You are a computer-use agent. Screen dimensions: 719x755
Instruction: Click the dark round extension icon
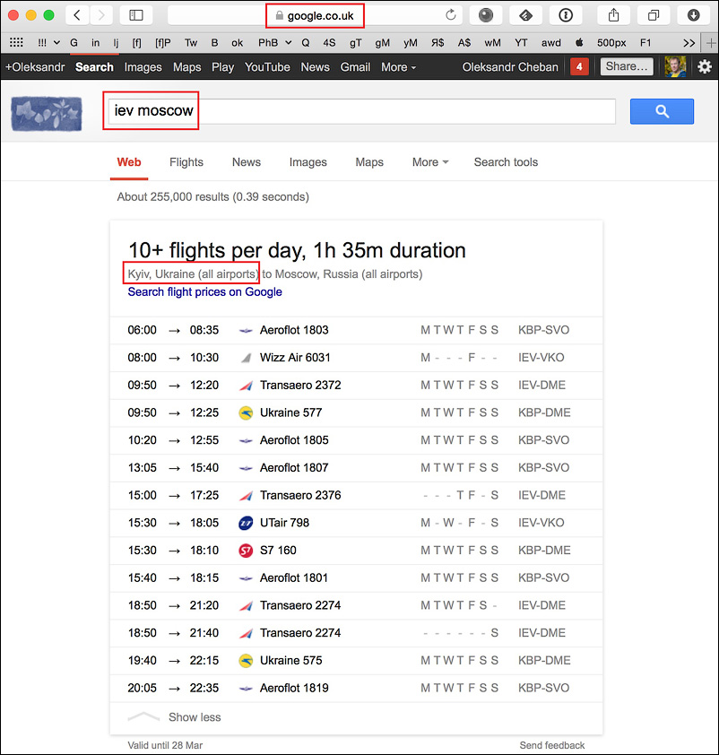point(486,15)
